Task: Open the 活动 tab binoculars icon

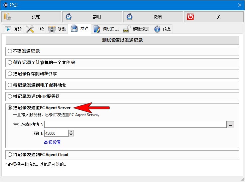Action: (52, 29)
